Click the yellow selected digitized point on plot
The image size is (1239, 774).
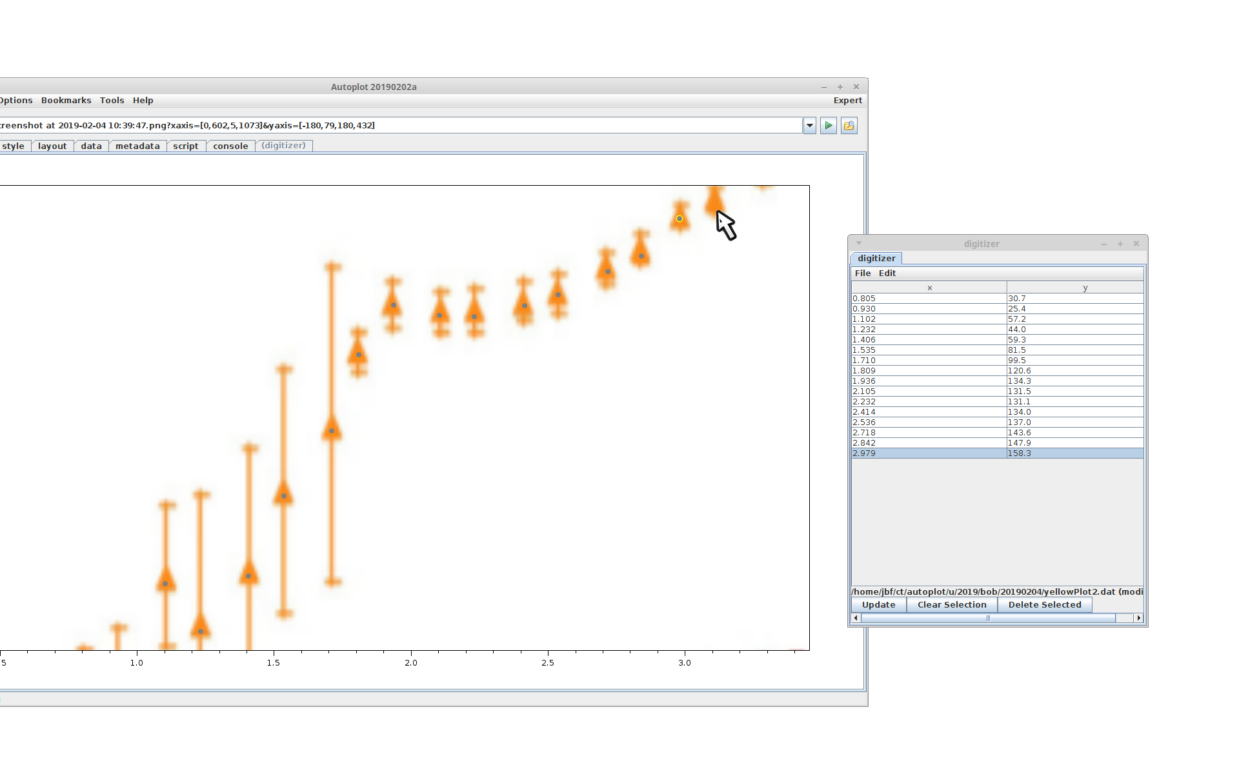point(680,219)
